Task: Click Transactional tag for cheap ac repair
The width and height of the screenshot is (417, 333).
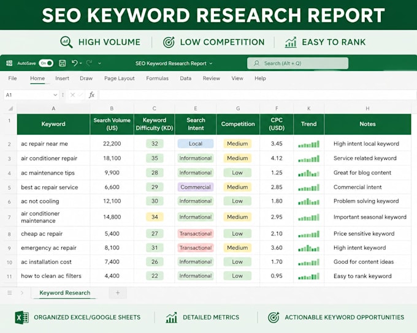Action: click(x=196, y=234)
